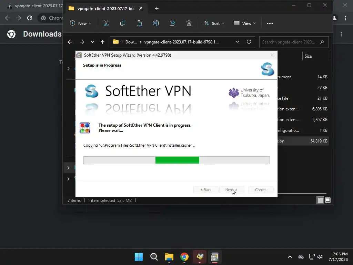Open recent locations dropdown chevron
This screenshot has height=265, width=353.
(92, 42)
